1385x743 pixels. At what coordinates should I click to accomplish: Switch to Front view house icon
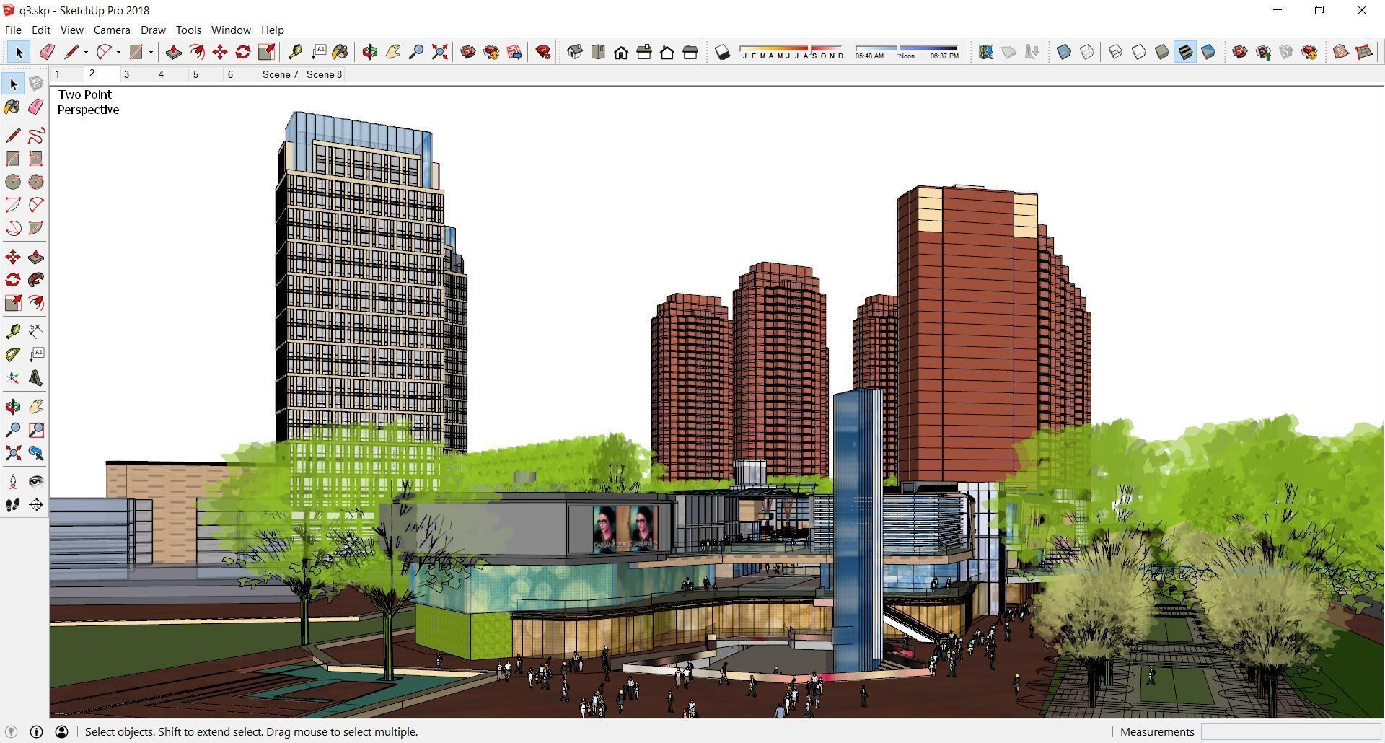coord(621,52)
